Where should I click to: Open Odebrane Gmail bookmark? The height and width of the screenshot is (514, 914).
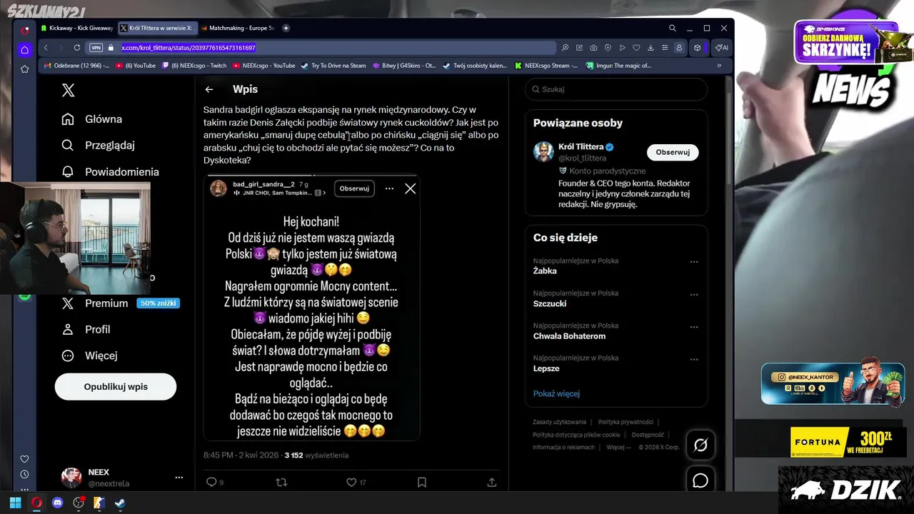[77, 66]
